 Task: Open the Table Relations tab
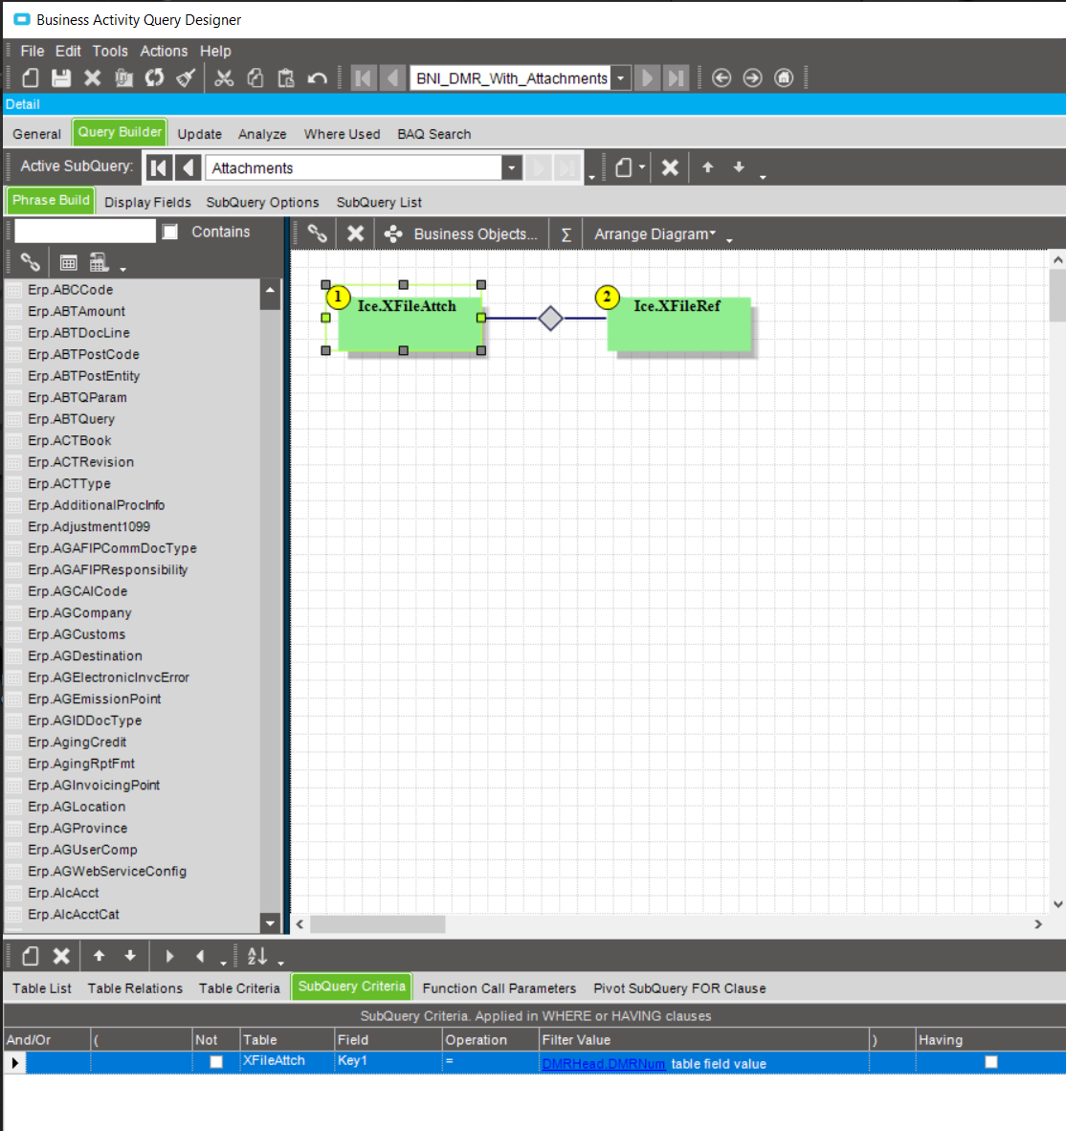coord(136,988)
